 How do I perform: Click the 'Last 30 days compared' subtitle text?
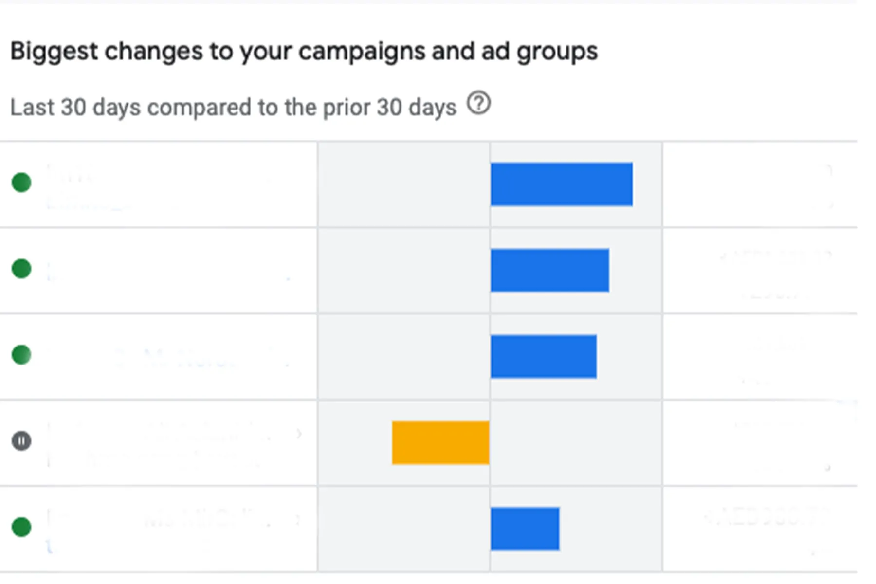[233, 108]
